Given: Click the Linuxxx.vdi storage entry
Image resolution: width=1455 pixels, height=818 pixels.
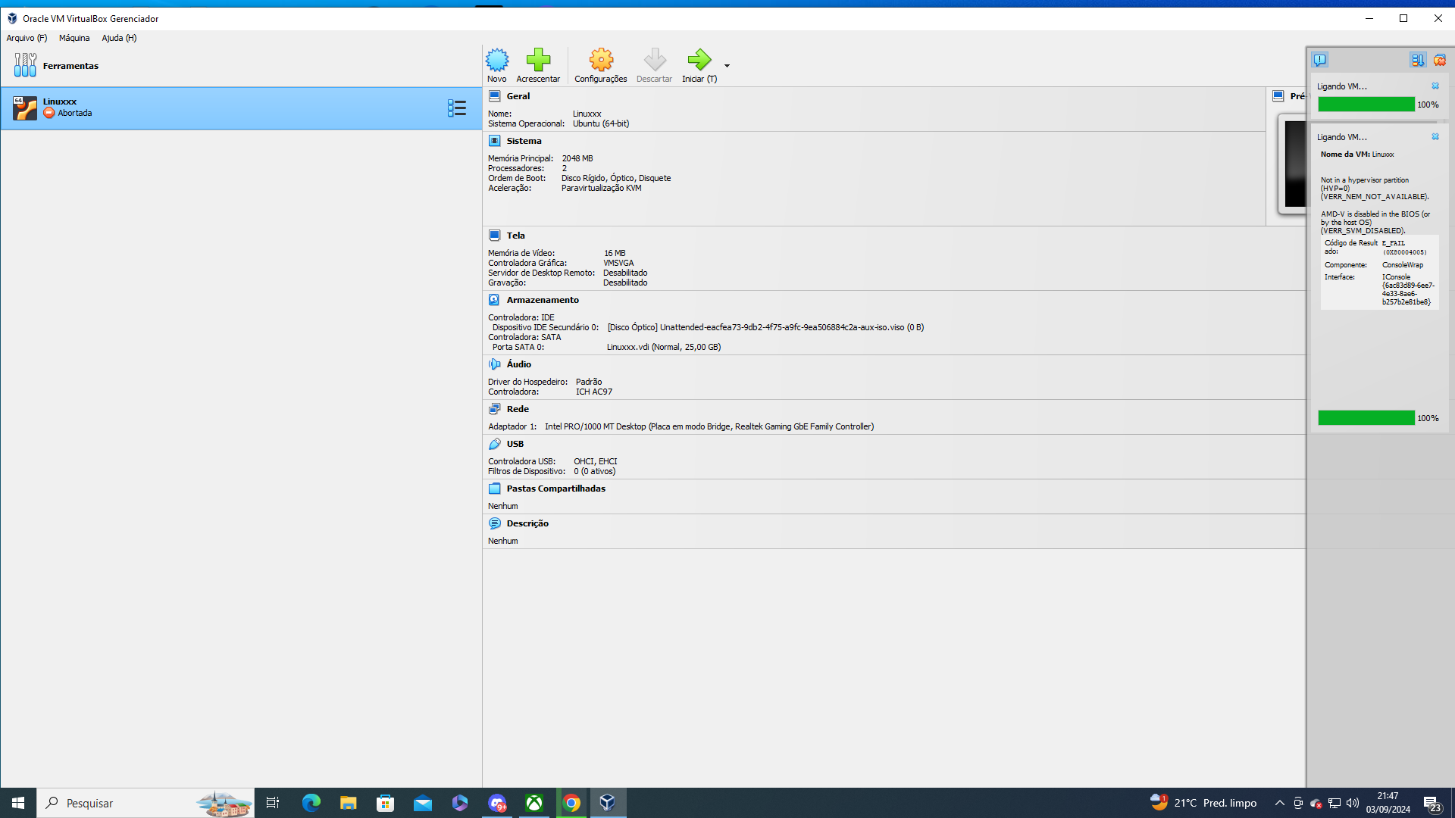Looking at the screenshot, I should click(664, 348).
